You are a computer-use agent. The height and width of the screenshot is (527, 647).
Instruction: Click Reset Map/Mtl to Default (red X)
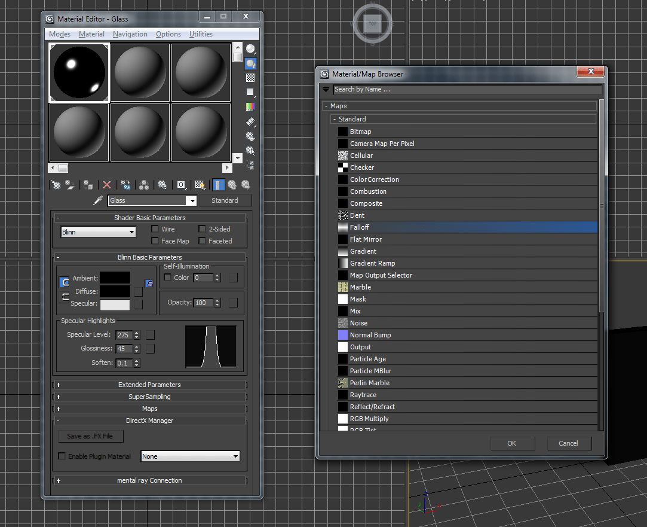[x=107, y=185]
